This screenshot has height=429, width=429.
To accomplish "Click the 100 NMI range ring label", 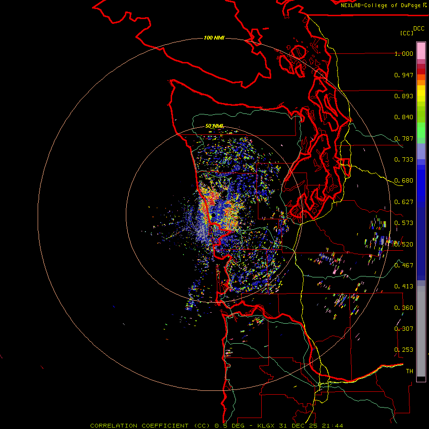I will point(214,38).
